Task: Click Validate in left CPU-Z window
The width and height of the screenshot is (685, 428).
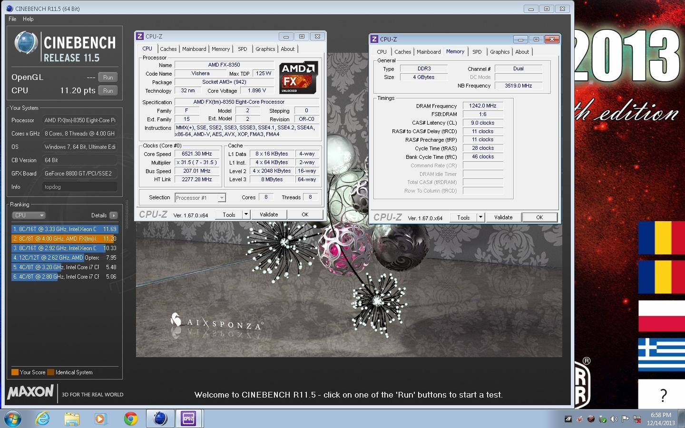Action: pos(269,214)
